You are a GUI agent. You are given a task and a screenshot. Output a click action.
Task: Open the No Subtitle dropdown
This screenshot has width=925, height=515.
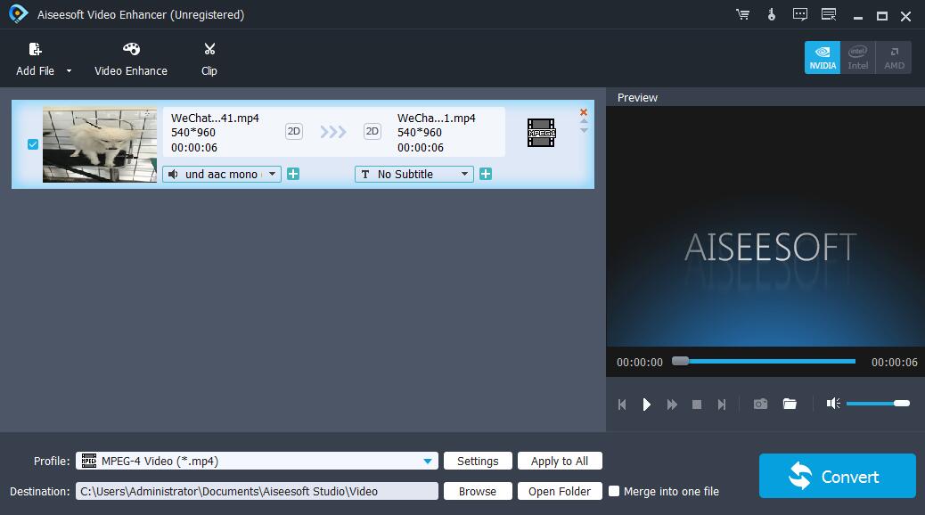(x=414, y=174)
